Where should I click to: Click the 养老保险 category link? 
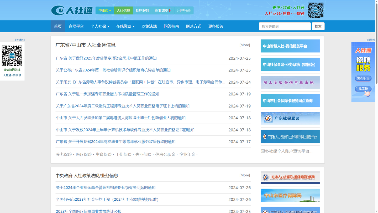tap(64, 154)
